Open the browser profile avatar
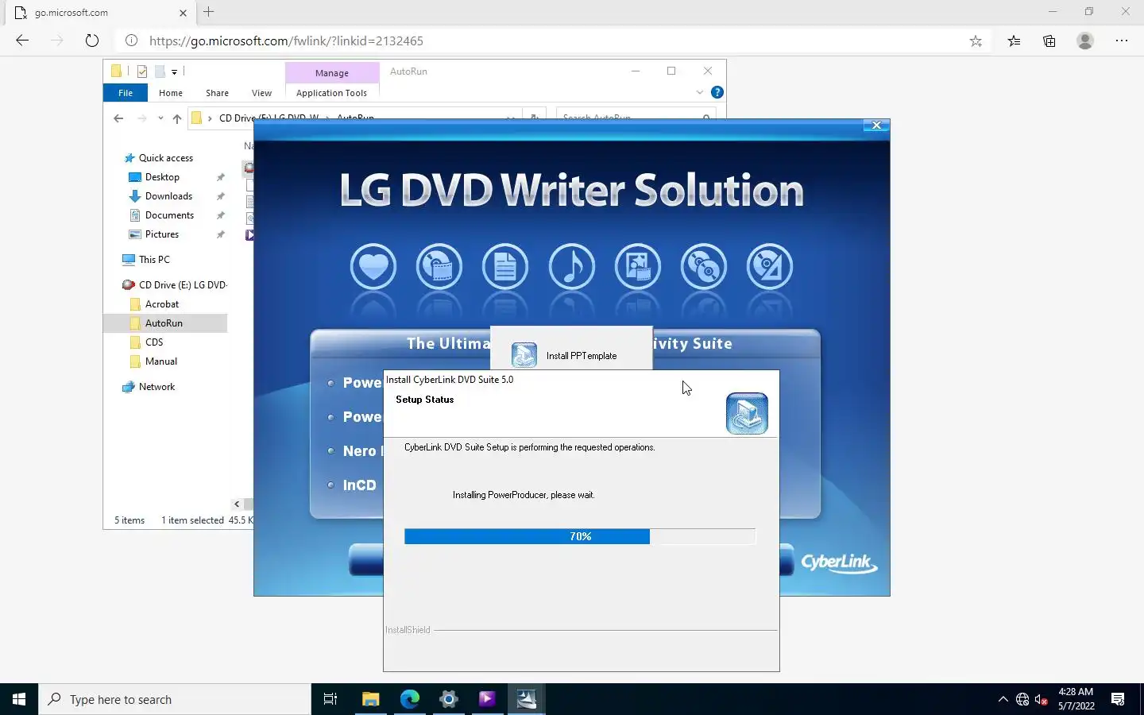This screenshot has width=1144, height=715. pyautogui.click(x=1085, y=41)
